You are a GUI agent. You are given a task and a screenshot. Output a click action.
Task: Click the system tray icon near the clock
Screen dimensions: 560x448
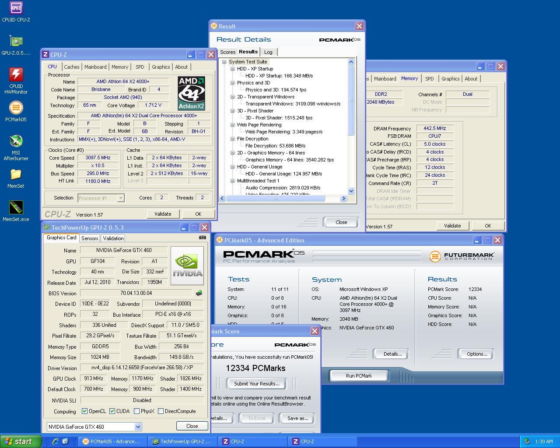pyautogui.click(x=527, y=441)
